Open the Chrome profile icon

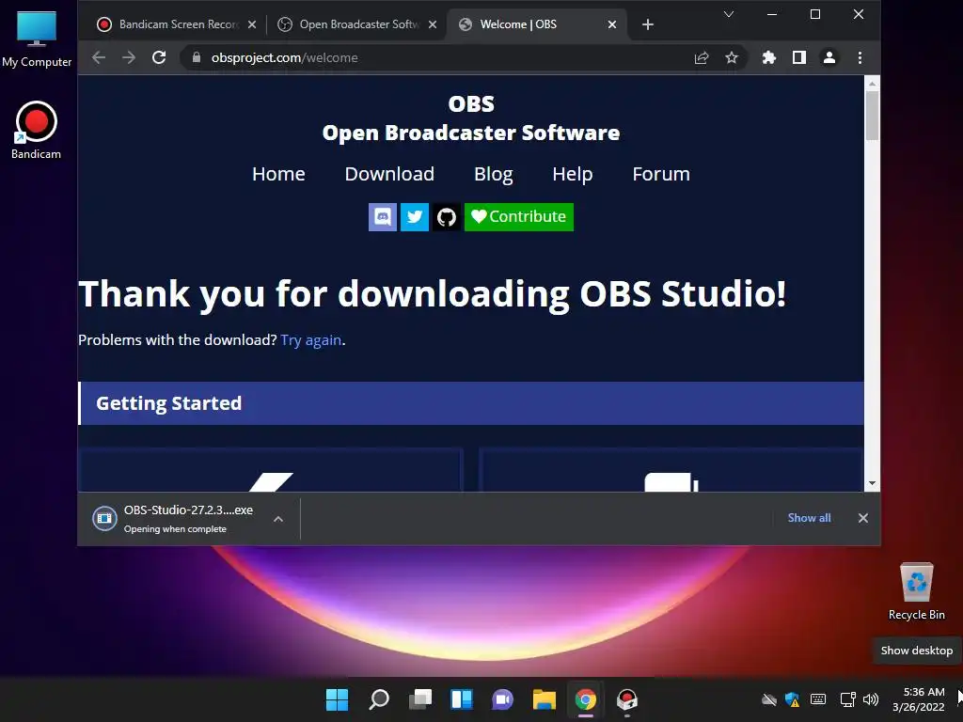[829, 57]
